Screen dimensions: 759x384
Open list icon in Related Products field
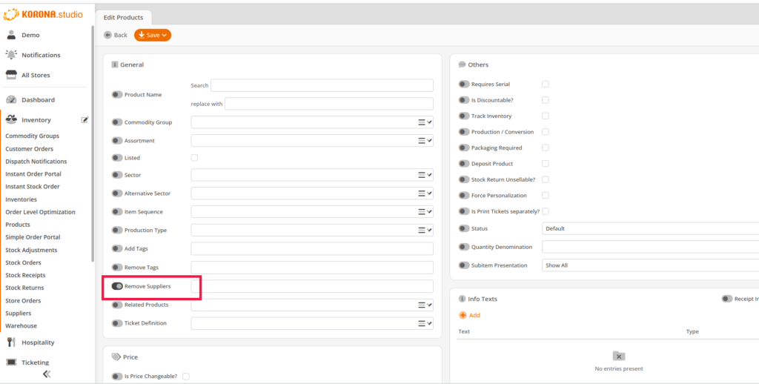point(422,305)
